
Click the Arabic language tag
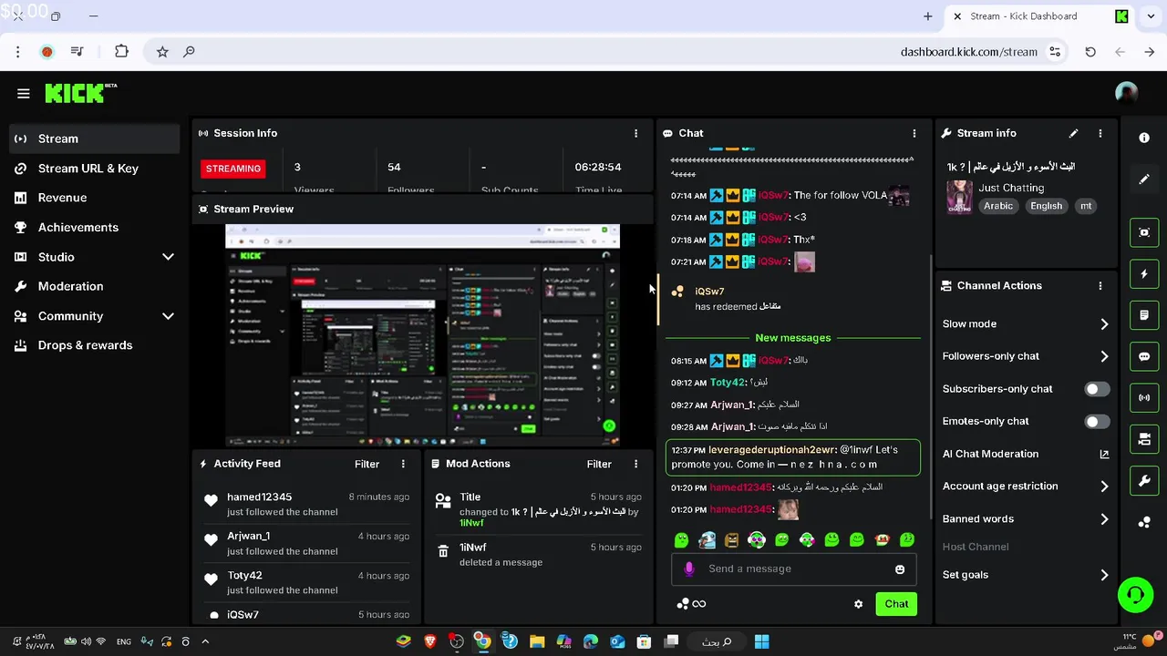(998, 206)
